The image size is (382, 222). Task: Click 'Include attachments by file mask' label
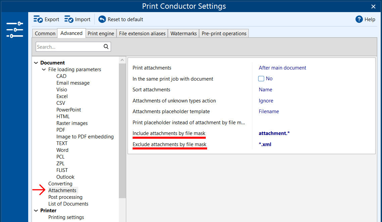point(169,133)
